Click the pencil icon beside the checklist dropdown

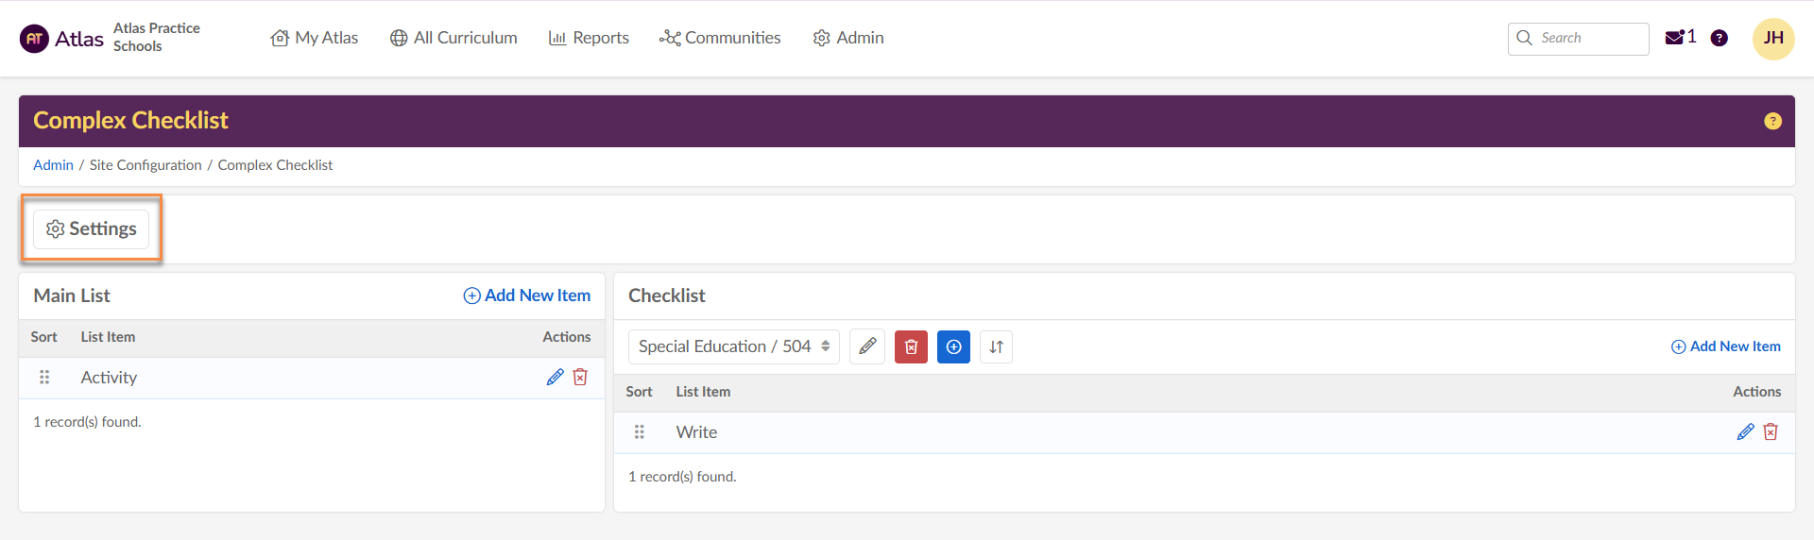(867, 346)
